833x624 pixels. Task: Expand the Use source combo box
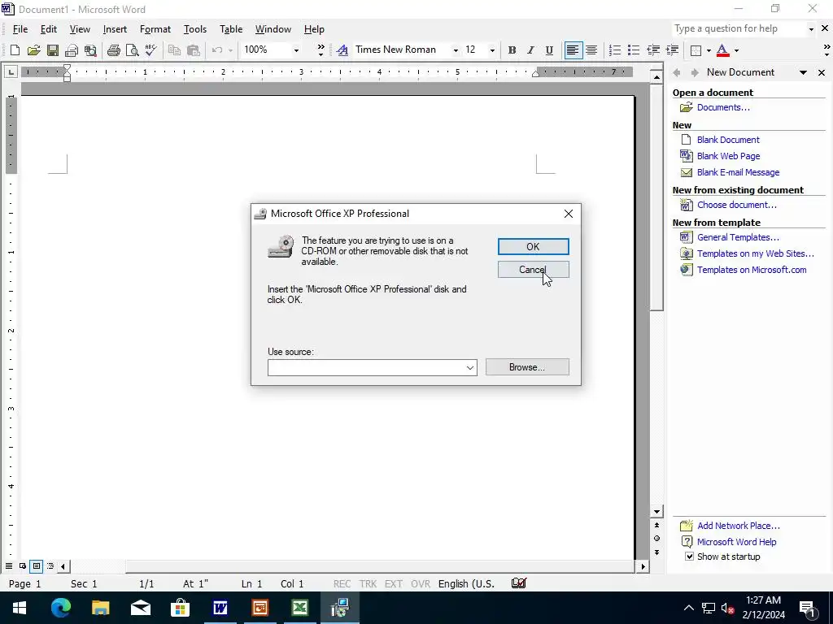(469, 368)
